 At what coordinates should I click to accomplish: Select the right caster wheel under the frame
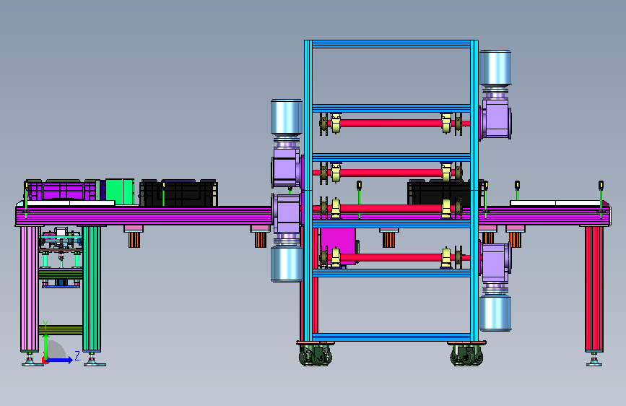466,355
